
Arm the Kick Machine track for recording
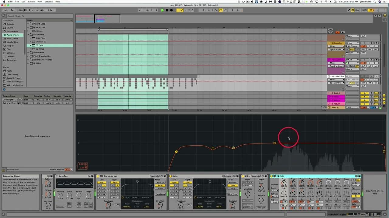coord(377,76)
